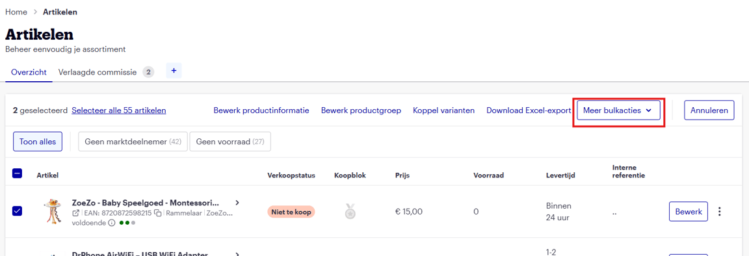Screen dimensions: 749x256
Task: Uncheck the ZoeZo Baby Speelgoed checkbox
Action: (17, 211)
